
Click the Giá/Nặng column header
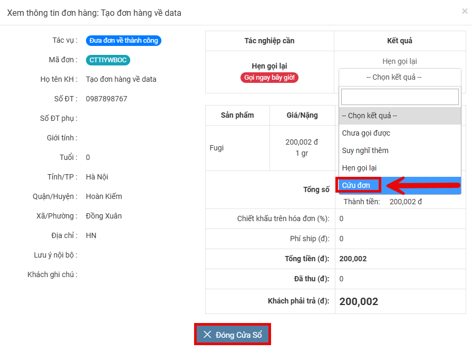(301, 115)
